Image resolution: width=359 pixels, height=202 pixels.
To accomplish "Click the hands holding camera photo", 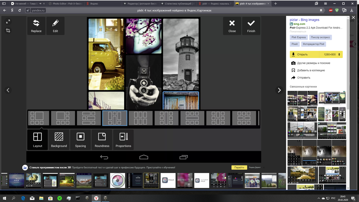I will (144, 82).
